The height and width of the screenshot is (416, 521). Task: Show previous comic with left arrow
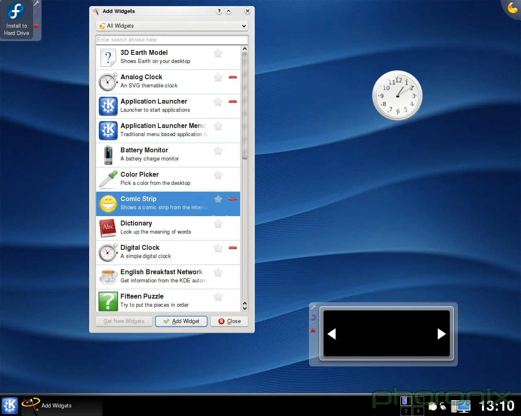click(x=332, y=334)
